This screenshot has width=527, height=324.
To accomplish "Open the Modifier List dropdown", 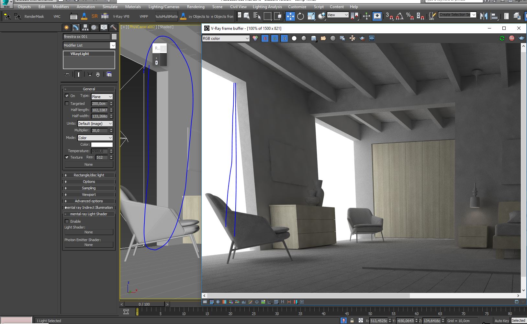I will click(x=89, y=45).
